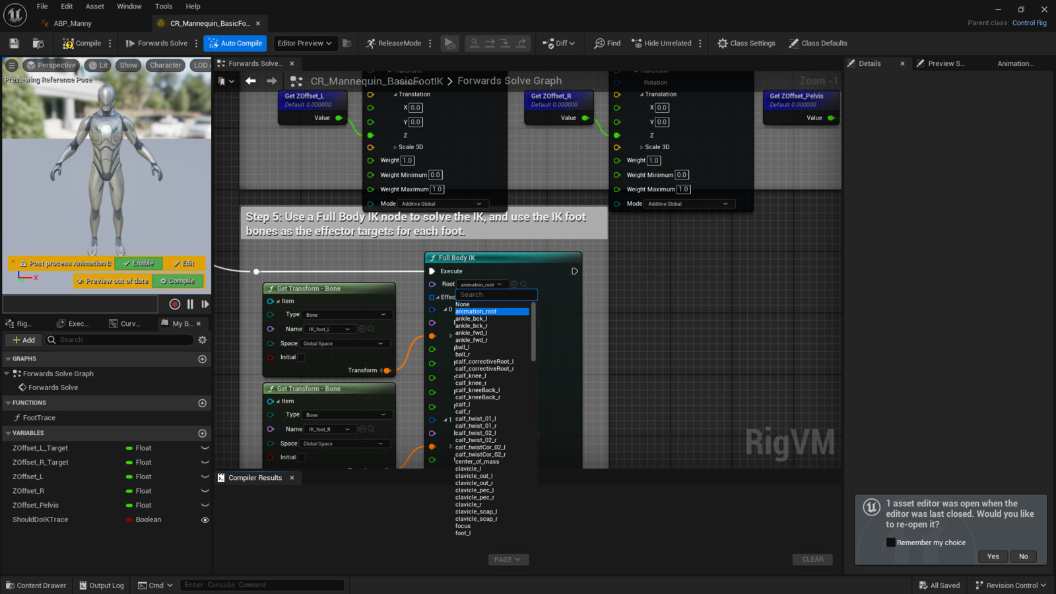The height and width of the screenshot is (594, 1056).
Task: Open the Perspective view mode menu
Action: coord(51,65)
